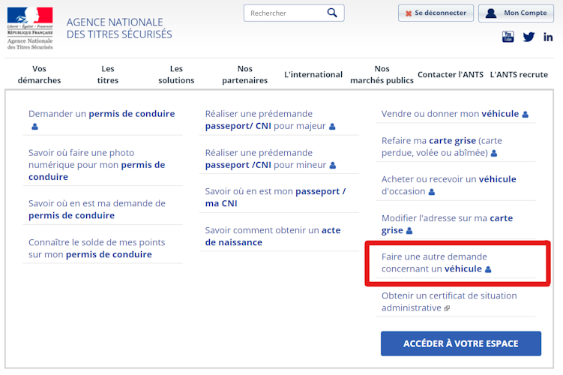
Task: Click the red cross icon in Se déconnecter
Action: click(x=409, y=13)
